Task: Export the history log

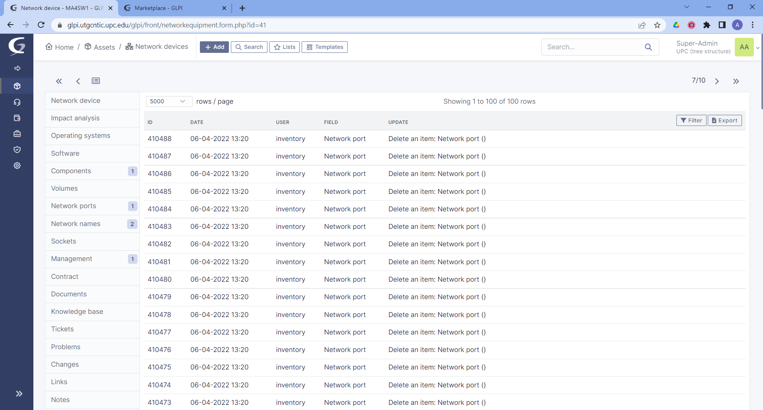Action: pos(725,120)
